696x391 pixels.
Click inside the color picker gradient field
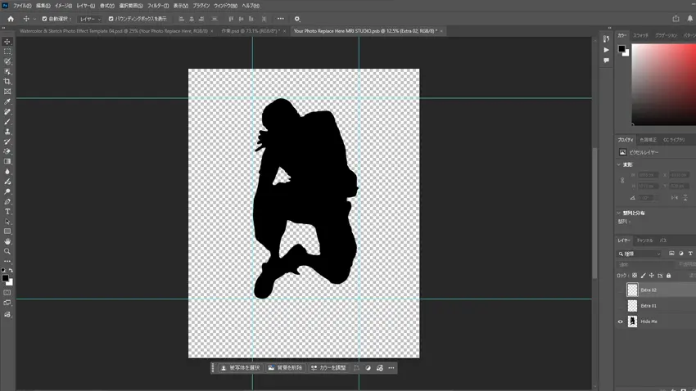click(662, 82)
